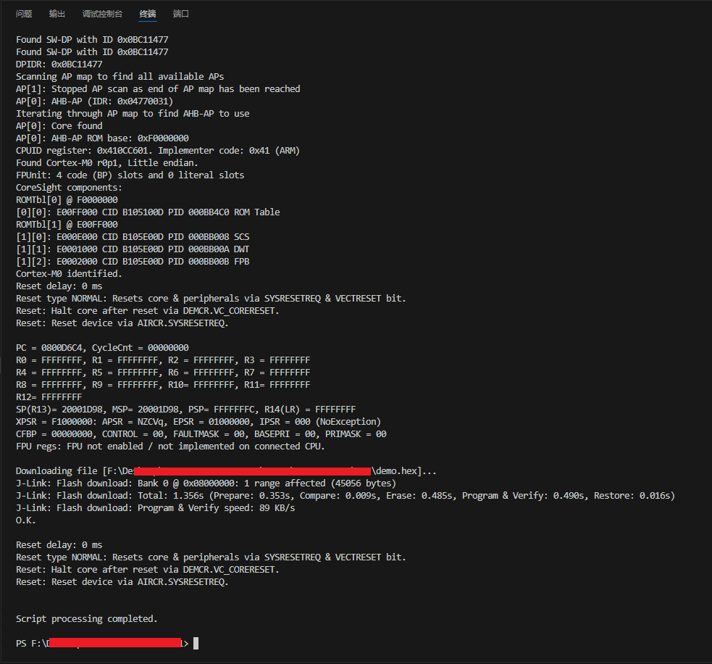Open the 输出 (Output) tab

tap(56, 14)
